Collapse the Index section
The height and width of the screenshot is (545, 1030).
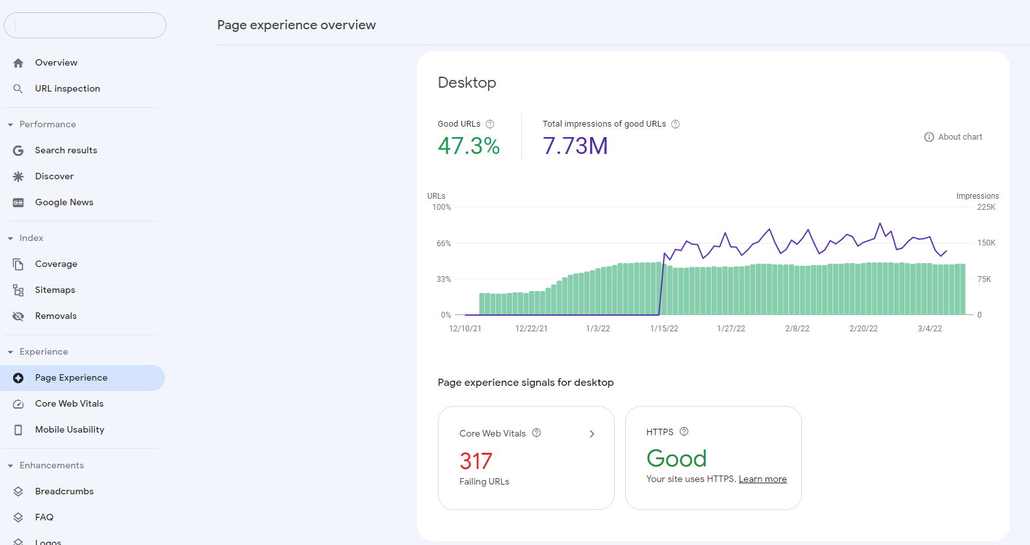(x=10, y=238)
